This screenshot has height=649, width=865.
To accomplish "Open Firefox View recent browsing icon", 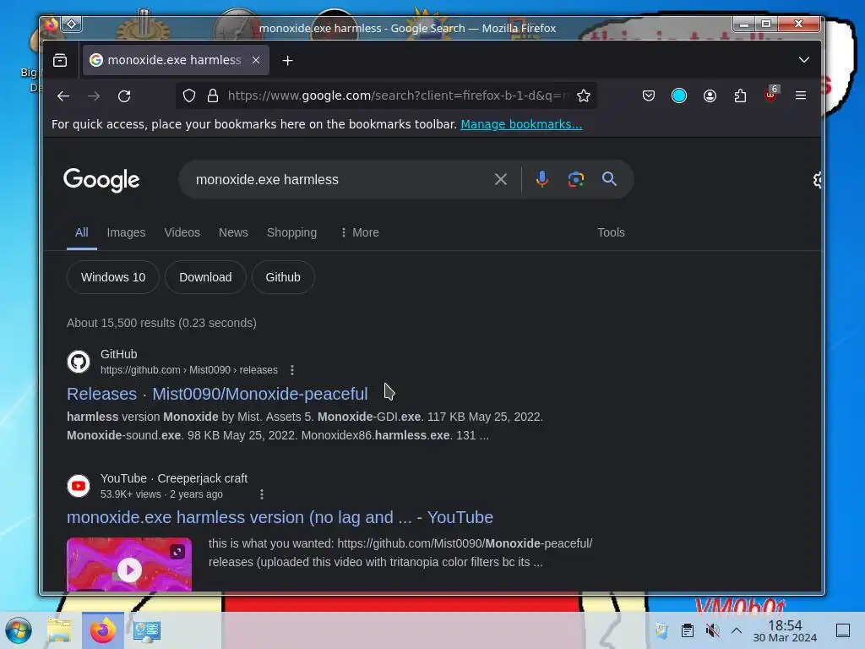I will (x=60, y=60).
